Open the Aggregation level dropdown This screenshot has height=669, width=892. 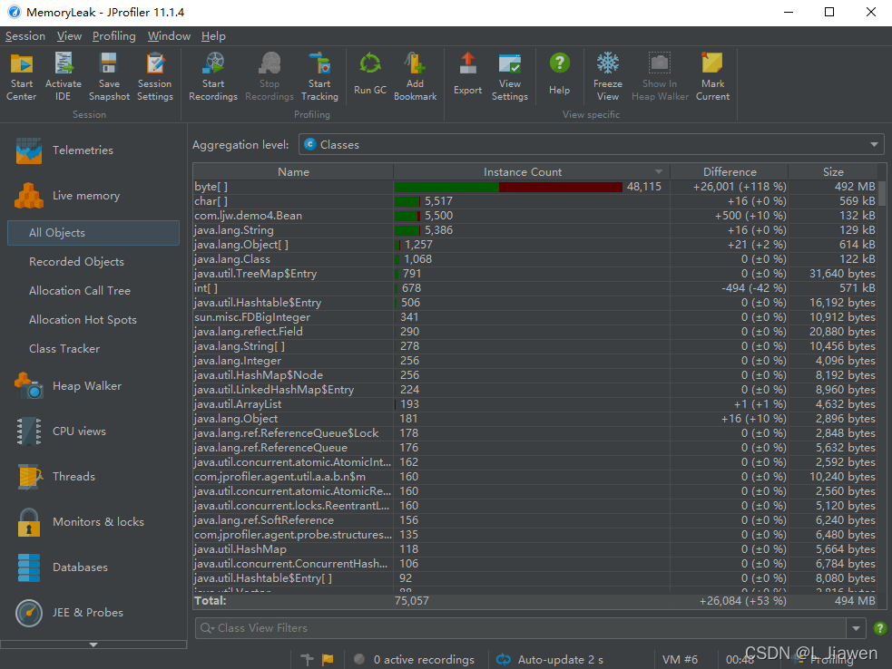(591, 144)
